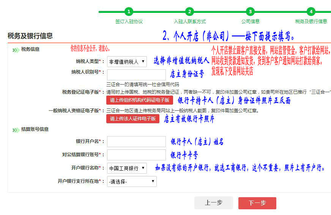Viewport: 331px width, 215px height.
Task: Click the step 4 circle icon
Action: tap(311, 12)
